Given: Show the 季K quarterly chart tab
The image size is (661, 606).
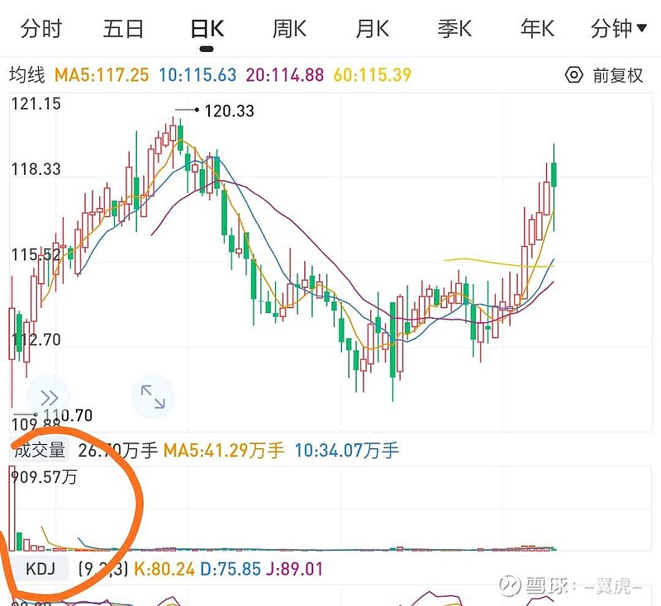Looking at the screenshot, I should pos(454,29).
